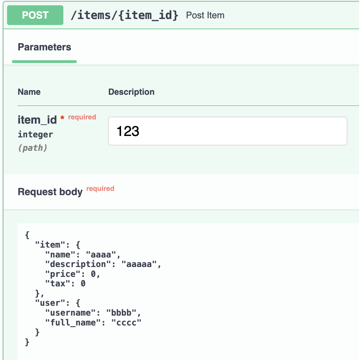The height and width of the screenshot is (360, 359).
Task: Click the "tax": 0 line in JSON
Action: coord(65,284)
